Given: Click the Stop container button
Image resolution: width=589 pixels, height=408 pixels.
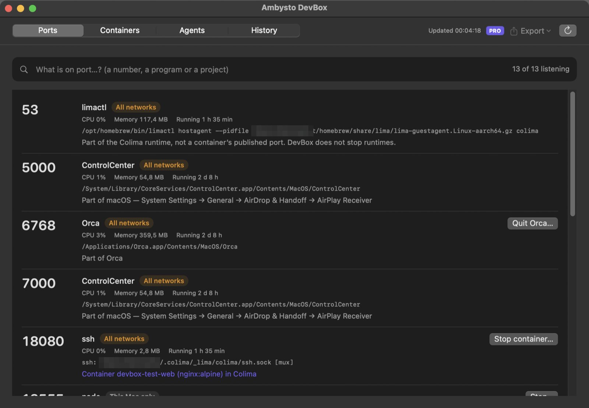Looking at the screenshot, I should (x=523, y=339).
